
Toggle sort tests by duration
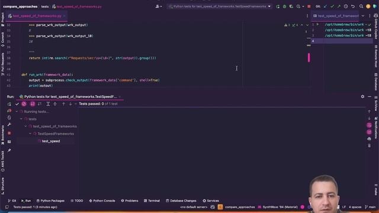pyautogui.click(x=40, y=104)
